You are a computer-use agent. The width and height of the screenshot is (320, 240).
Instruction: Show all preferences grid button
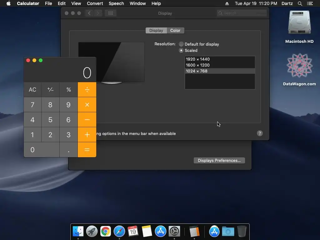[111, 13]
